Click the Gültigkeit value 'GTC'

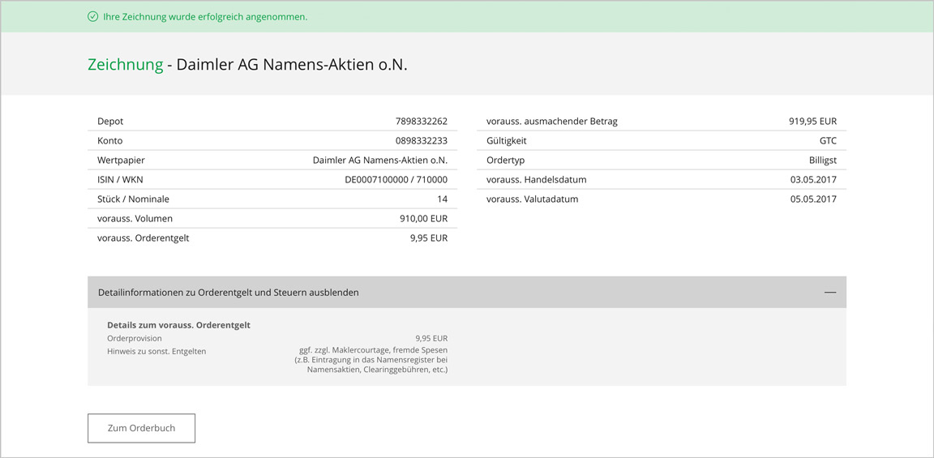coord(828,141)
